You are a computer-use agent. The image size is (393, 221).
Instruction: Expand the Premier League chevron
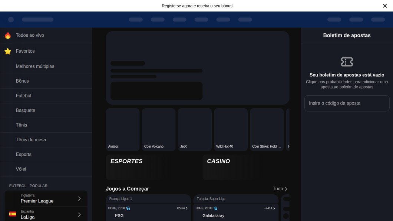point(79,198)
